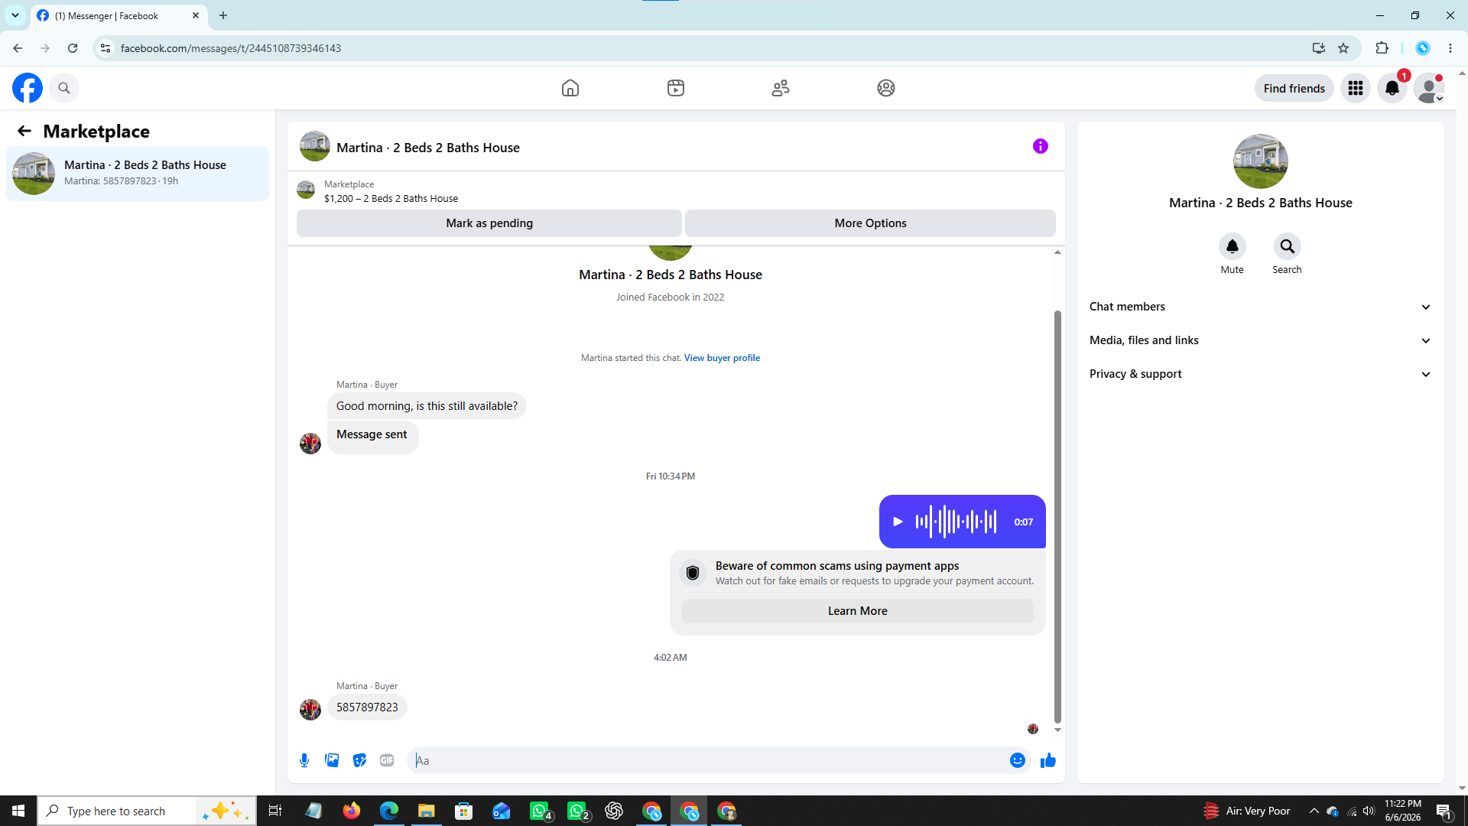Open the install app icon in address bar

click(x=1318, y=48)
